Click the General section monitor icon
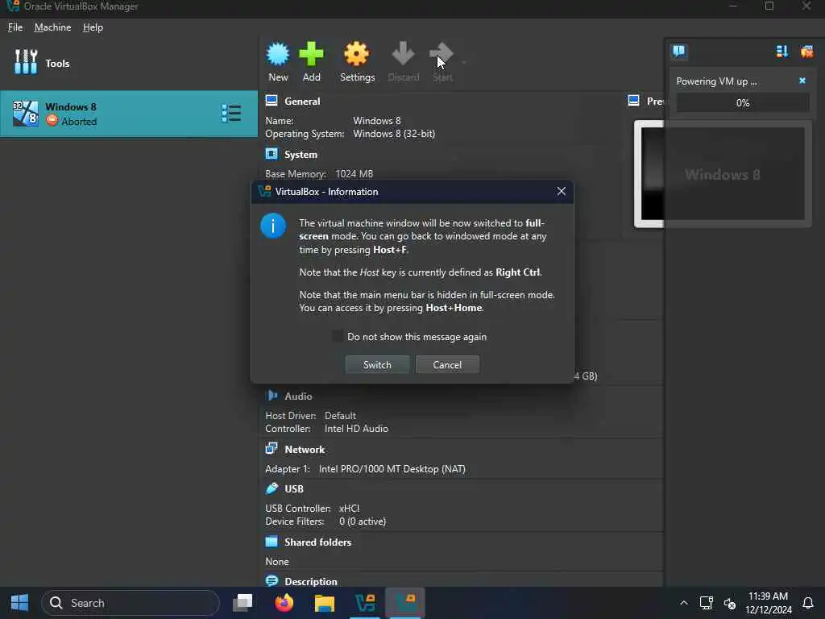825x619 pixels. pyautogui.click(x=272, y=101)
